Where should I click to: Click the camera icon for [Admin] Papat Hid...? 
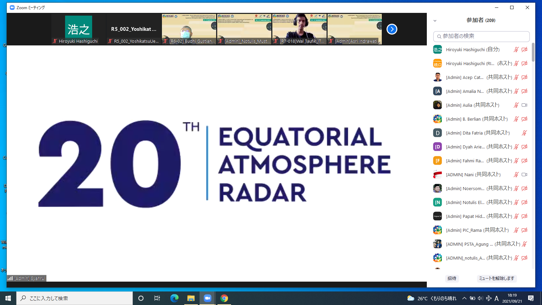coord(524,216)
